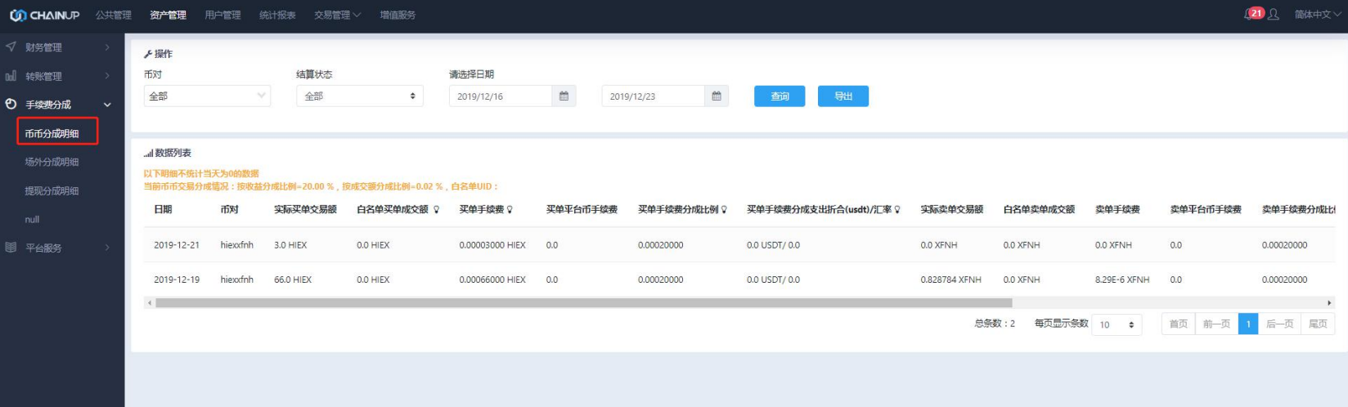Open the 简体中文 language dropdown
This screenshot has height=407, width=1348.
[1318, 15]
